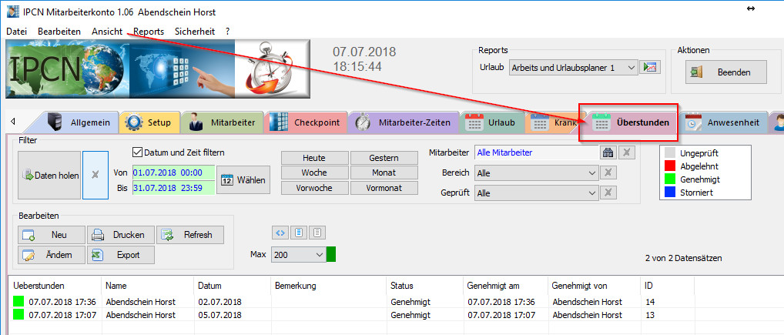Filter by Vormonat
This screenshot has height=335, width=784.
pyautogui.click(x=384, y=187)
